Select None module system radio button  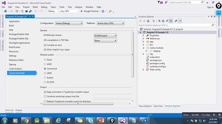point(45,60)
